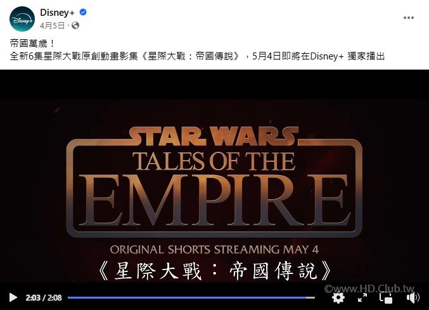This screenshot has height=310, width=429.
Task: Open the 4月5日 post date link
Action: click(x=52, y=26)
